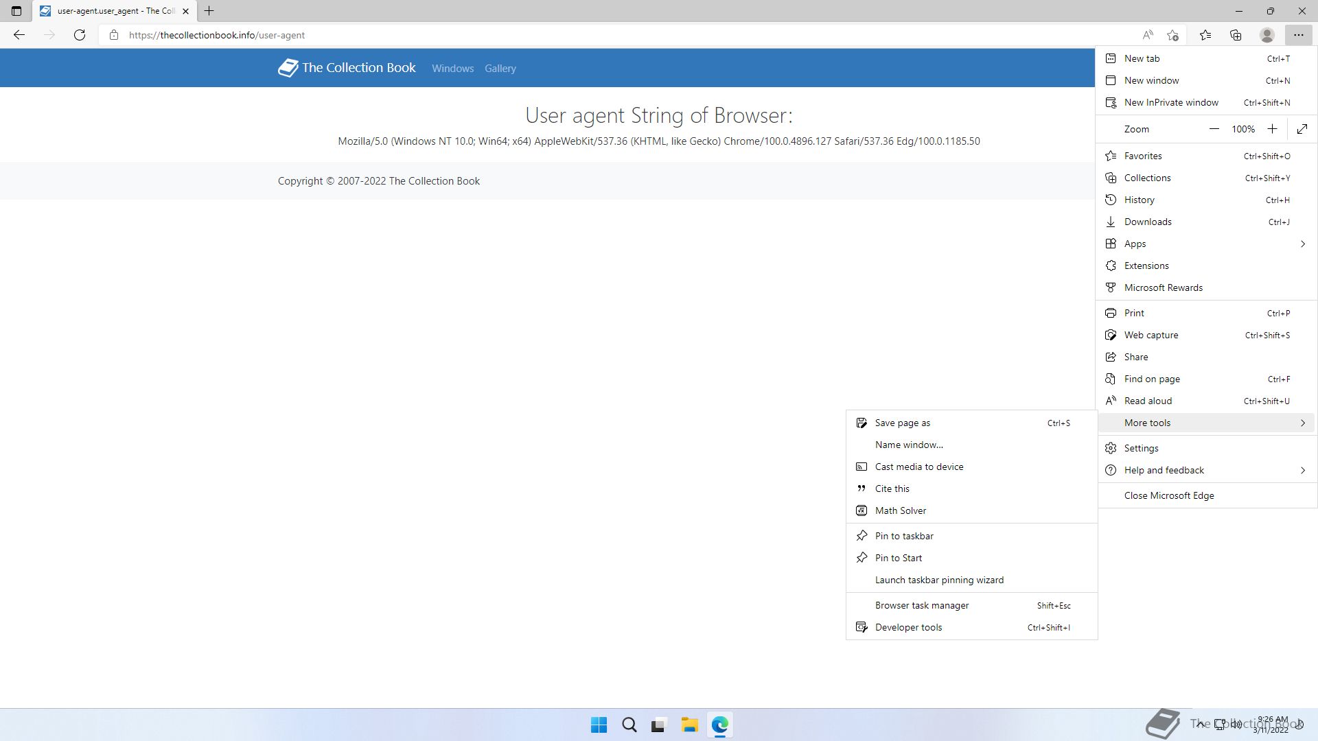
Task: Open Developer tools
Action: point(971,627)
